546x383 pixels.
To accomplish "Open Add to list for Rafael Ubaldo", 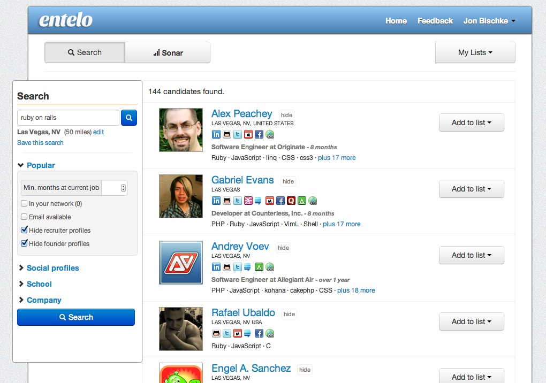I will tap(472, 321).
